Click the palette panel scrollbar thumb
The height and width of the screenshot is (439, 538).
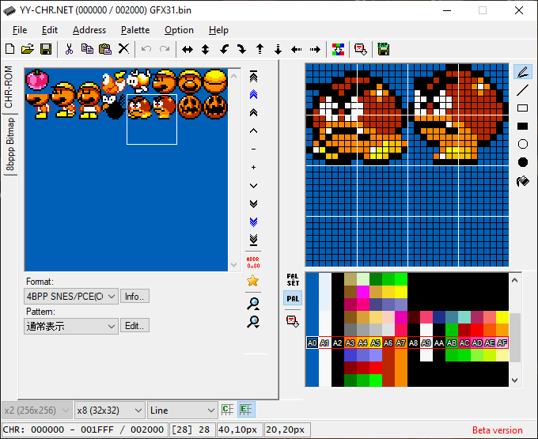(515, 338)
